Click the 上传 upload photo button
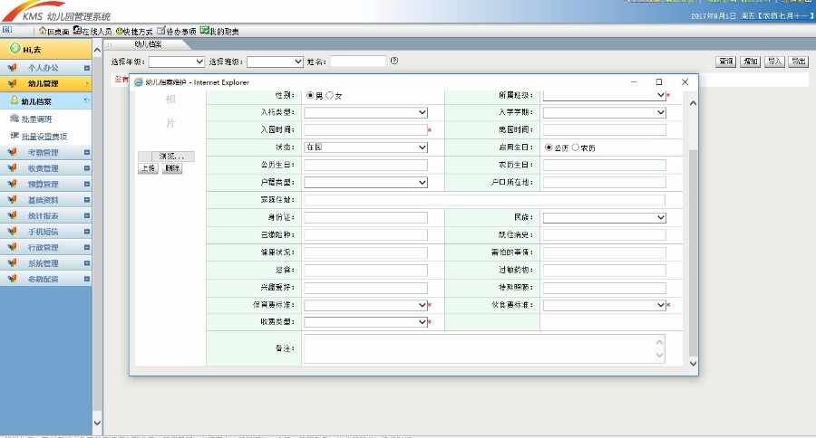Image resolution: width=816 pixels, height=438 pixels. (x=149, y=168)
